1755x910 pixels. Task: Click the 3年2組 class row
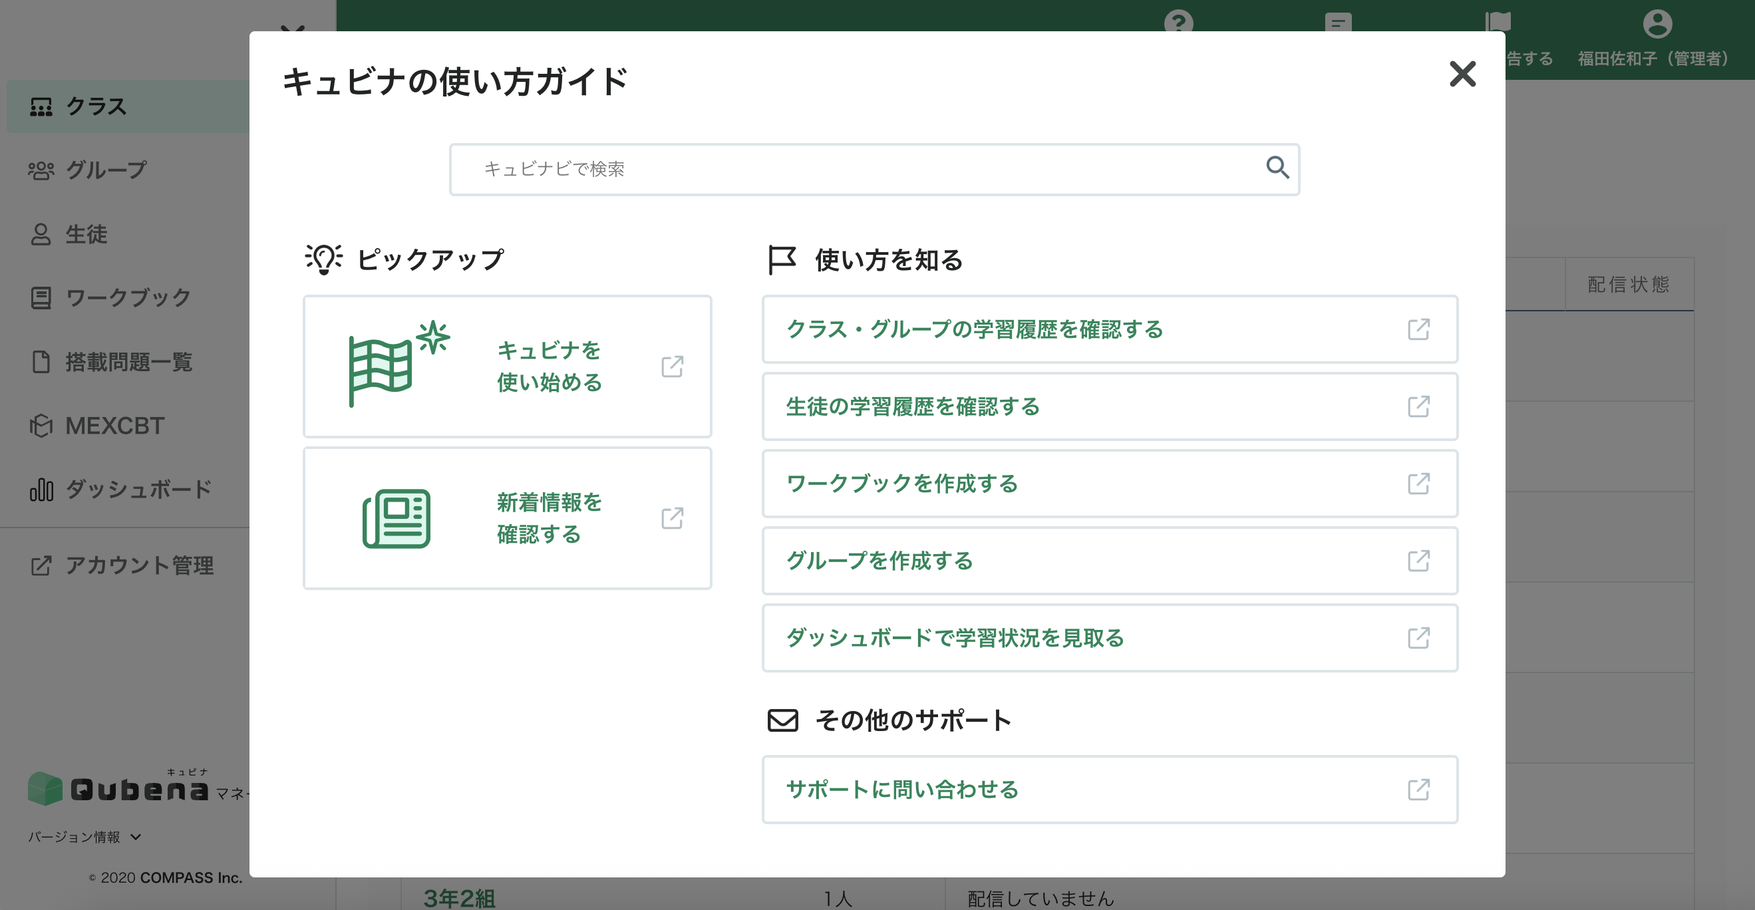pyautogui.click(x=460, y=899)
